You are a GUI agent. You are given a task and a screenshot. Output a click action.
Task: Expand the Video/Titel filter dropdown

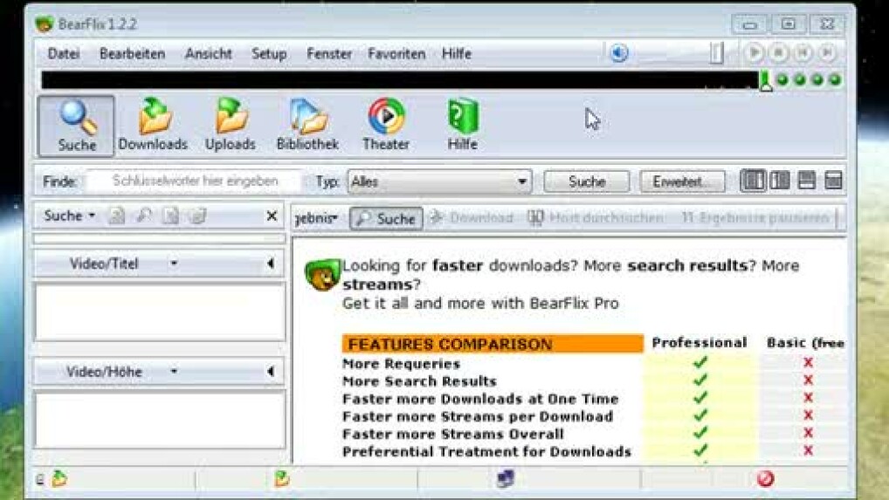pos(174,264)
